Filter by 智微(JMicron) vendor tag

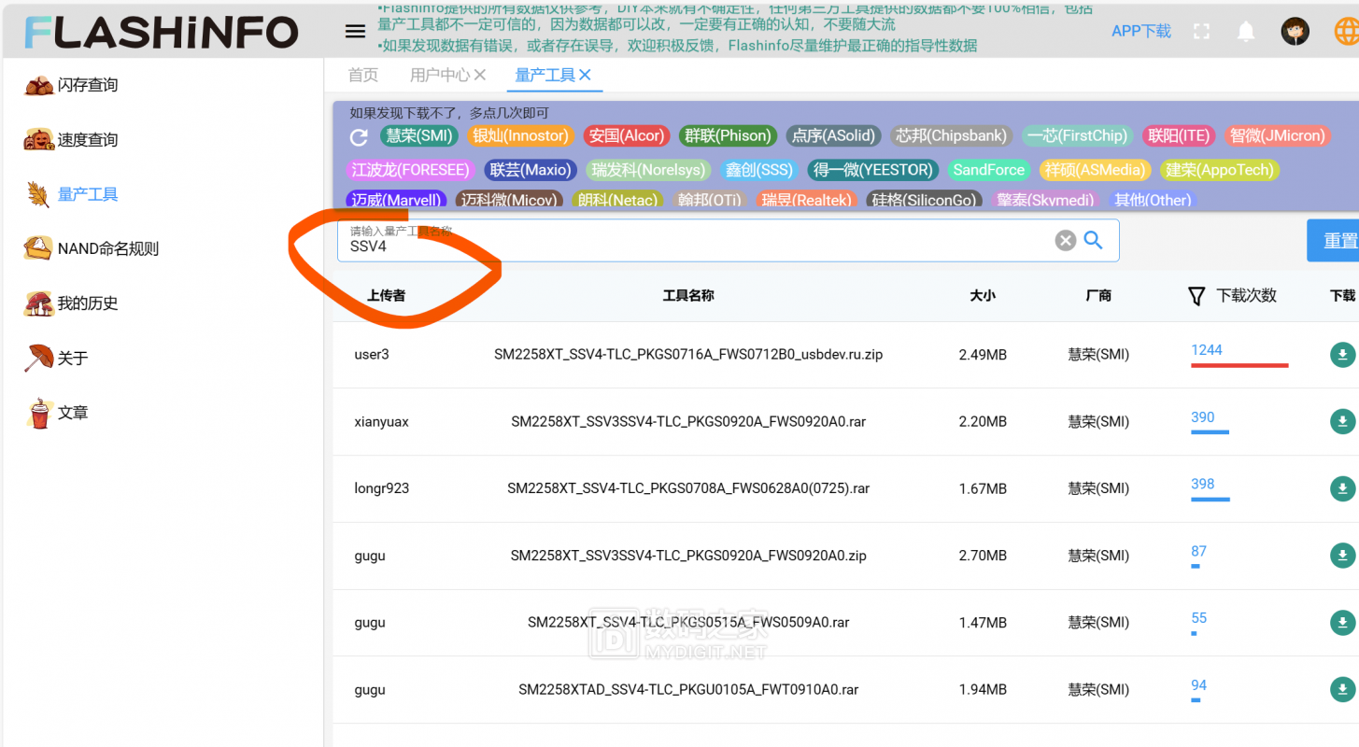click(1277, 135)
